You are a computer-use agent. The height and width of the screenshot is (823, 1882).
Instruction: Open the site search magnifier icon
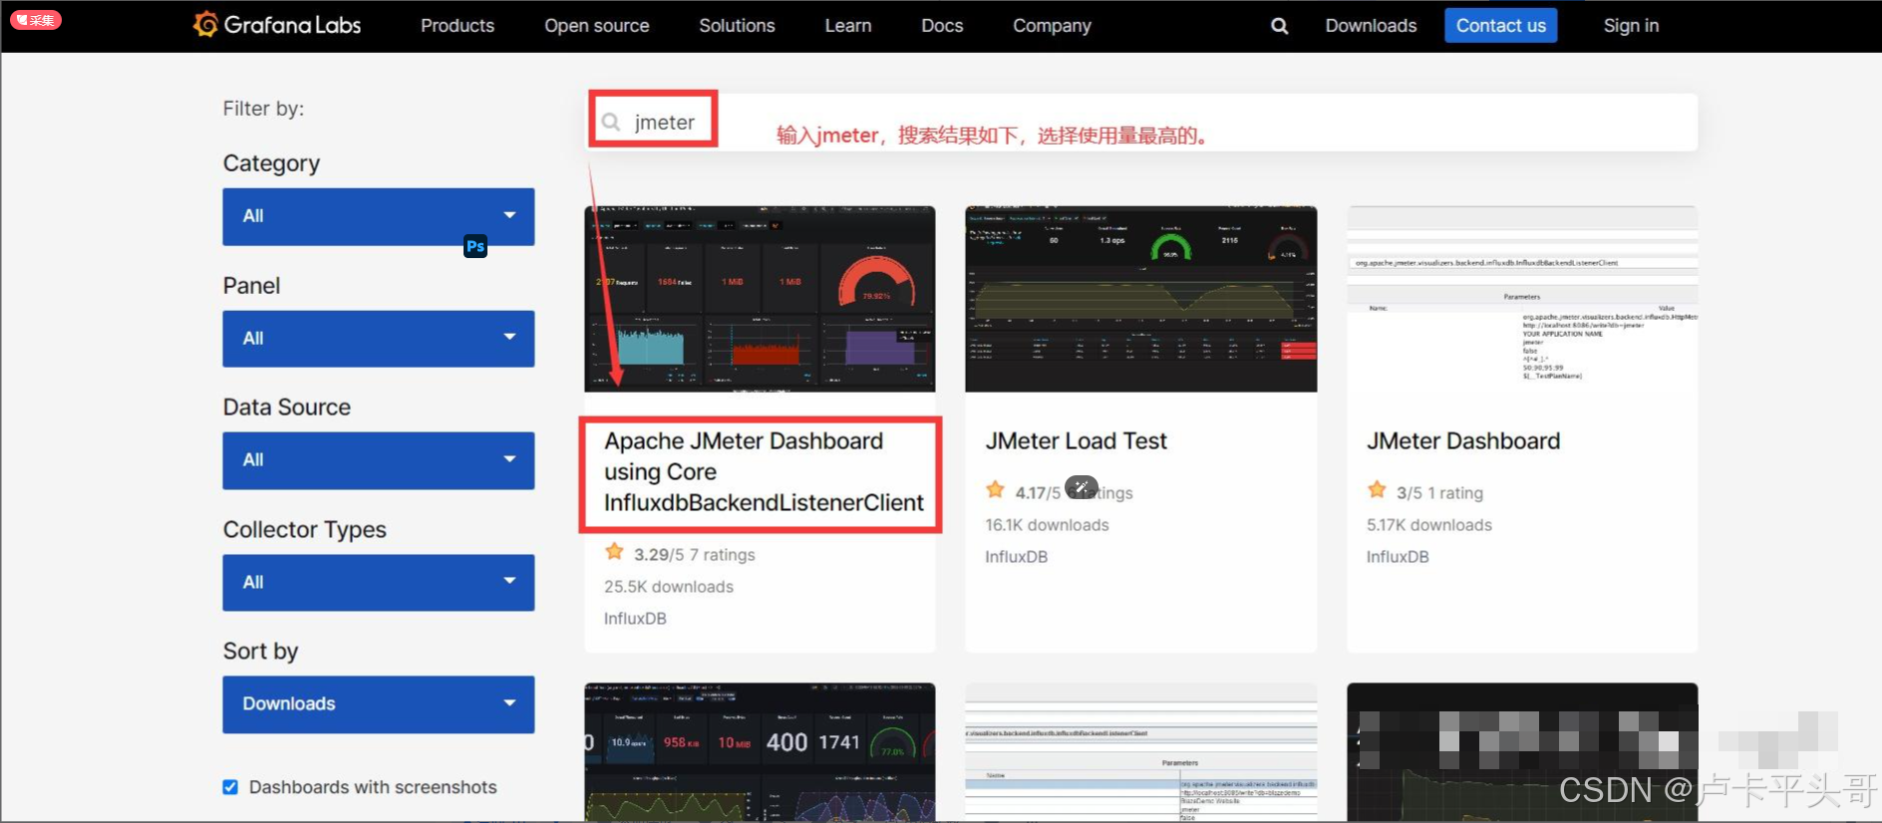tap(1279, 26)
